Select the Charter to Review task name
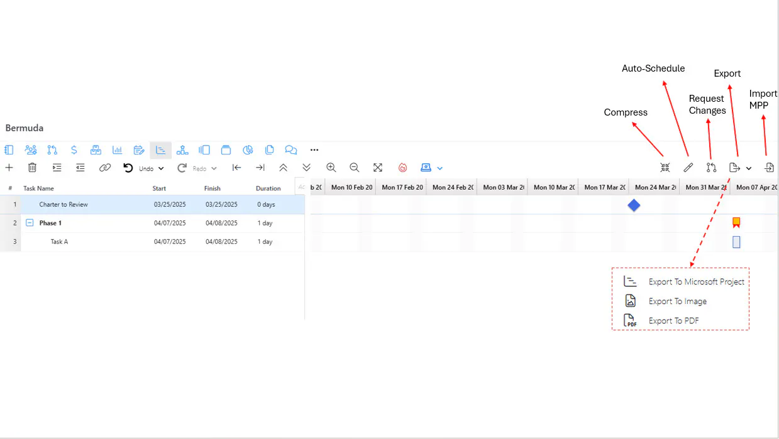Screen dimensions: 779x439 coord(64,205)
